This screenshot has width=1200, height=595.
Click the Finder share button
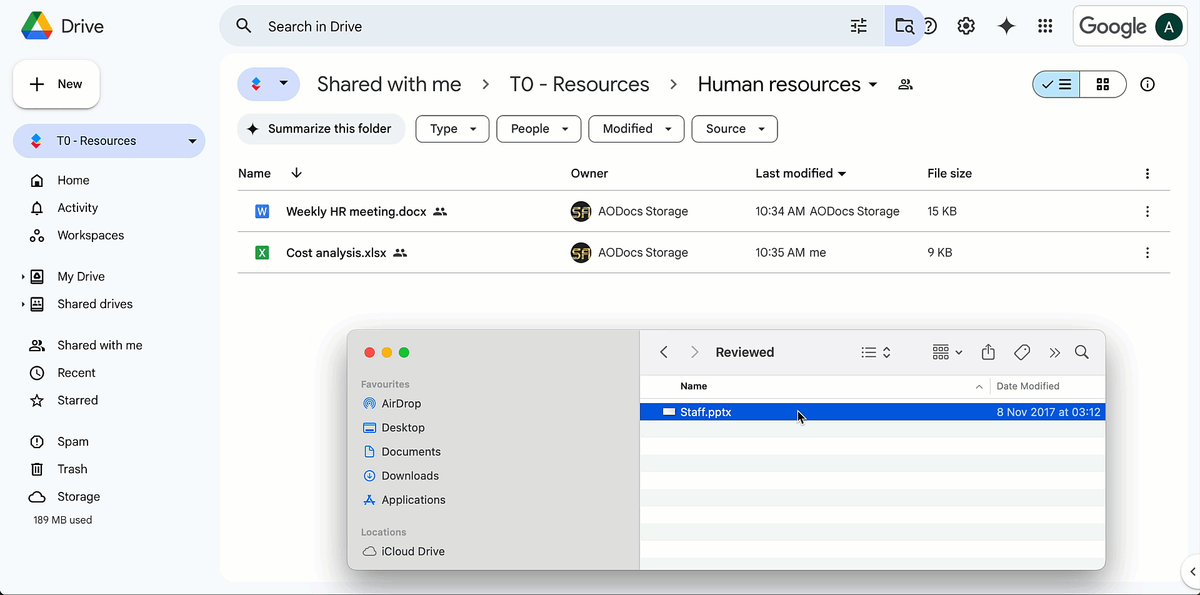[988, 352]
